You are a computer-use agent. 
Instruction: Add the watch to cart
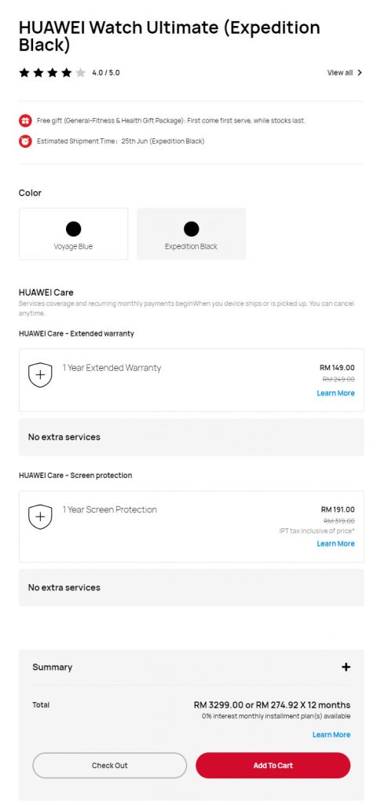point(273,766)
